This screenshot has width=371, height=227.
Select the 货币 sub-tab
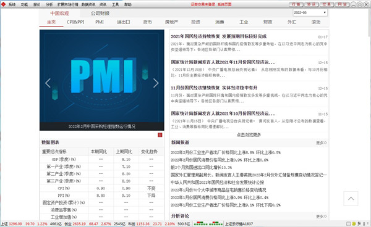148,22
